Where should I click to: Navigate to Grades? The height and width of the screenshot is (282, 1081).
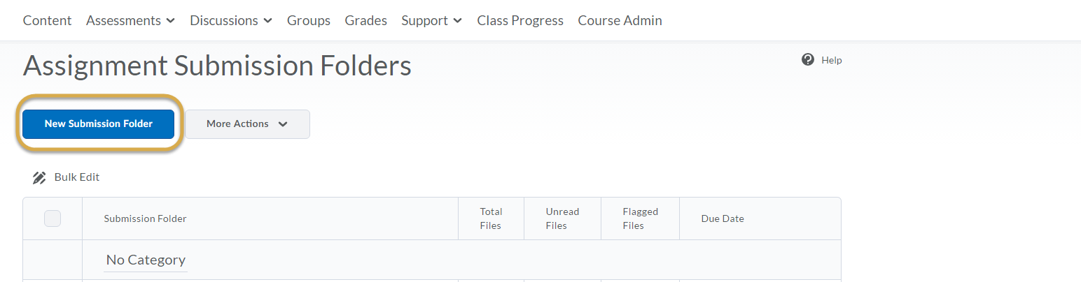365,21
